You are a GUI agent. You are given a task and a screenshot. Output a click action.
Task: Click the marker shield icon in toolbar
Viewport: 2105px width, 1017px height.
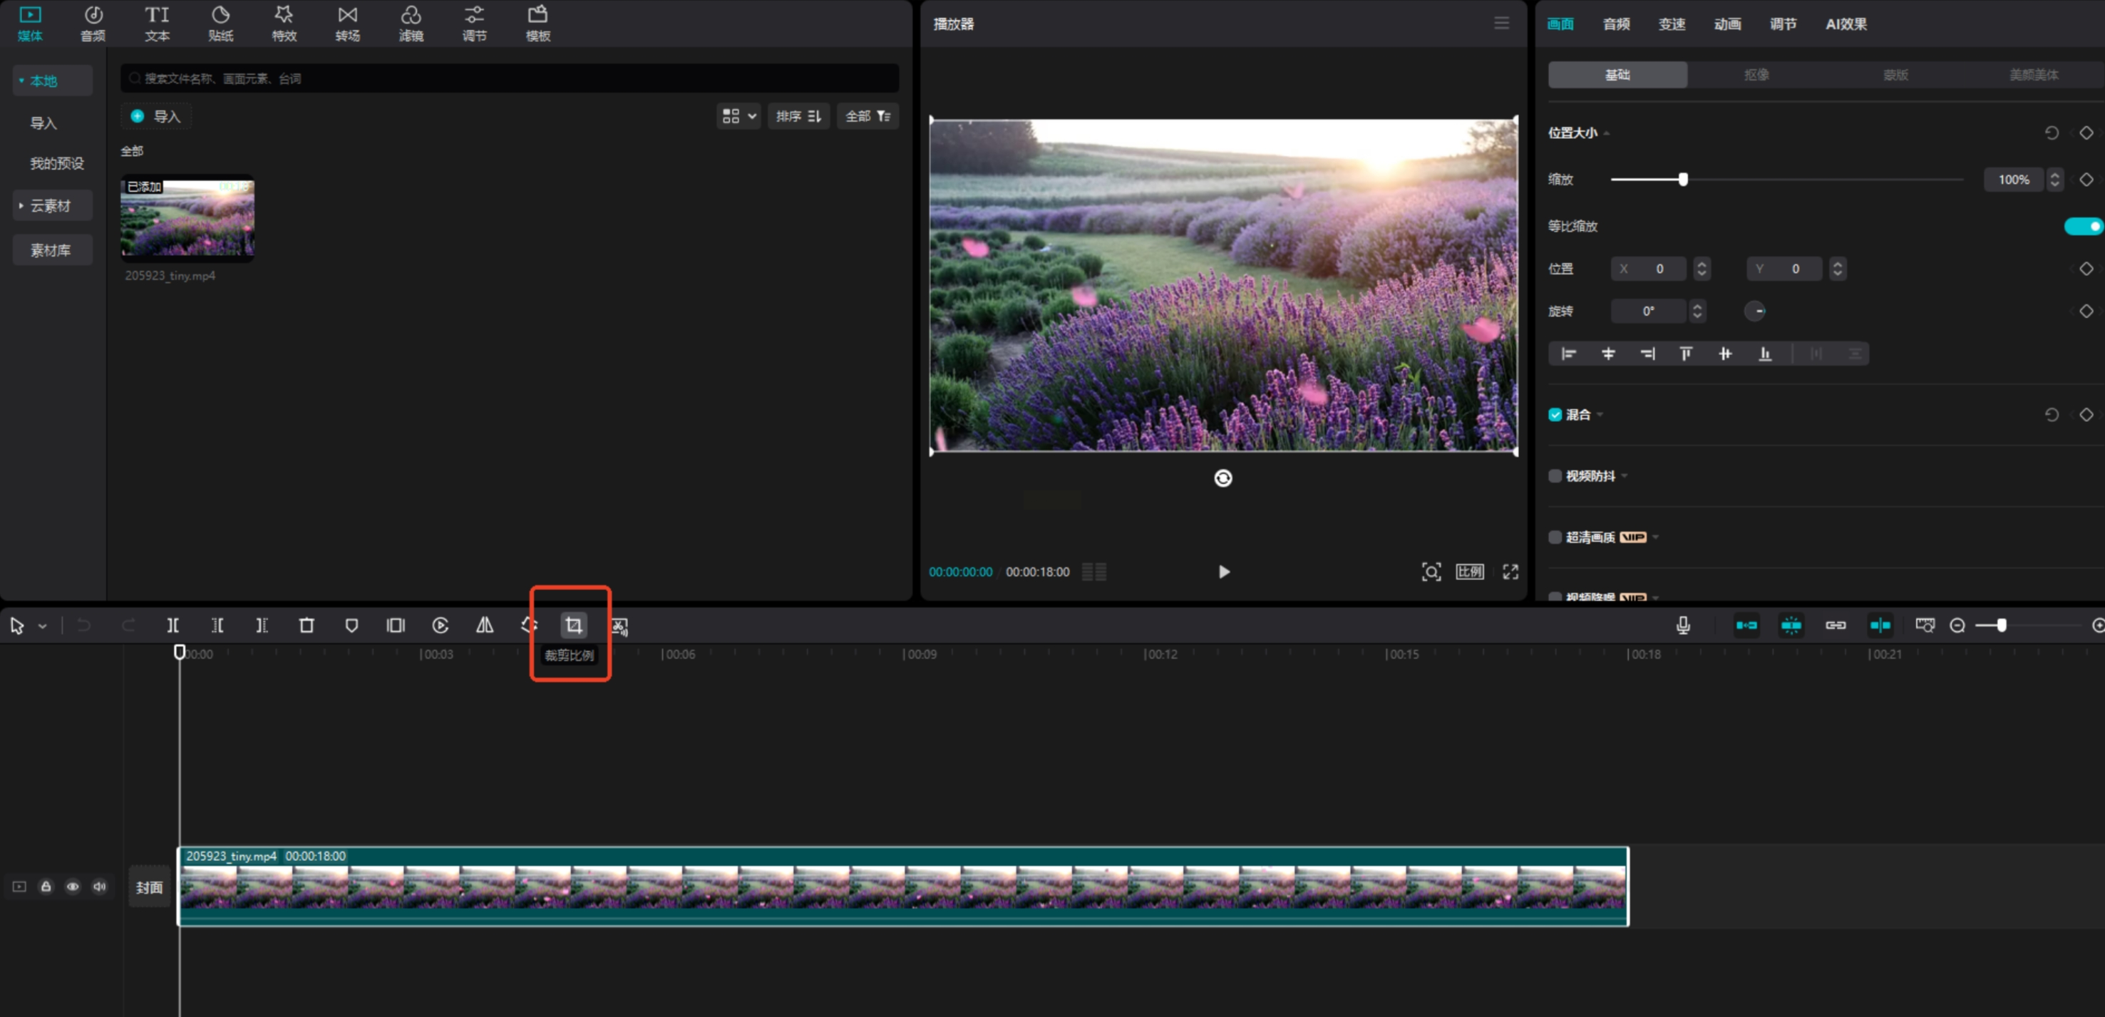coord(351,626)
